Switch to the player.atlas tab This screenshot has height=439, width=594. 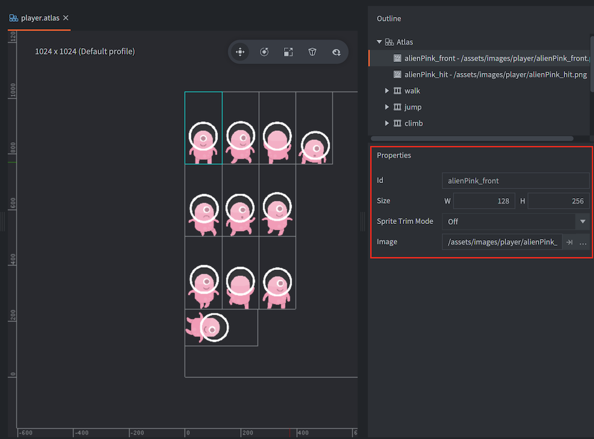[x=40, y=18]
